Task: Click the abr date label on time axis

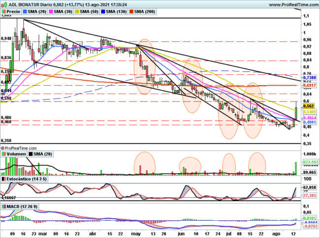Action: coord(93,234)
